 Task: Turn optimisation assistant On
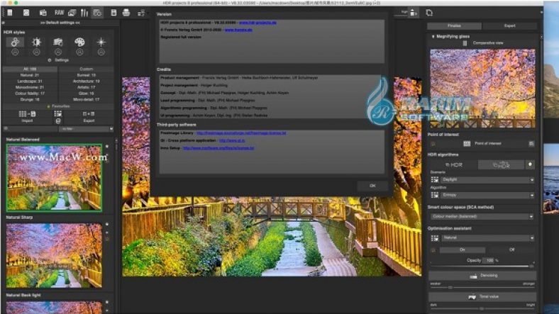pos(463,250)
